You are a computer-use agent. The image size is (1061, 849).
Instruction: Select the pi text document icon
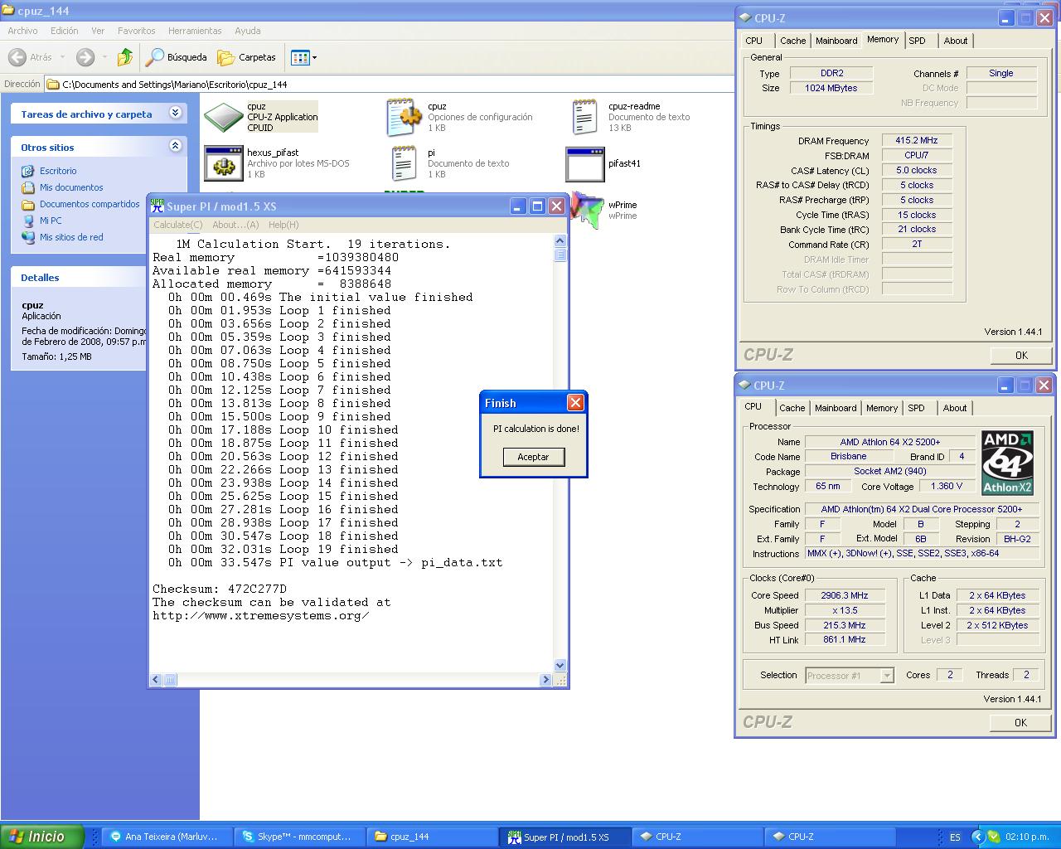point(404,163)
